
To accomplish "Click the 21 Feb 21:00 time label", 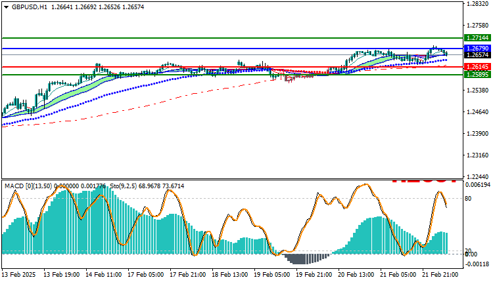I will (440, 275).
